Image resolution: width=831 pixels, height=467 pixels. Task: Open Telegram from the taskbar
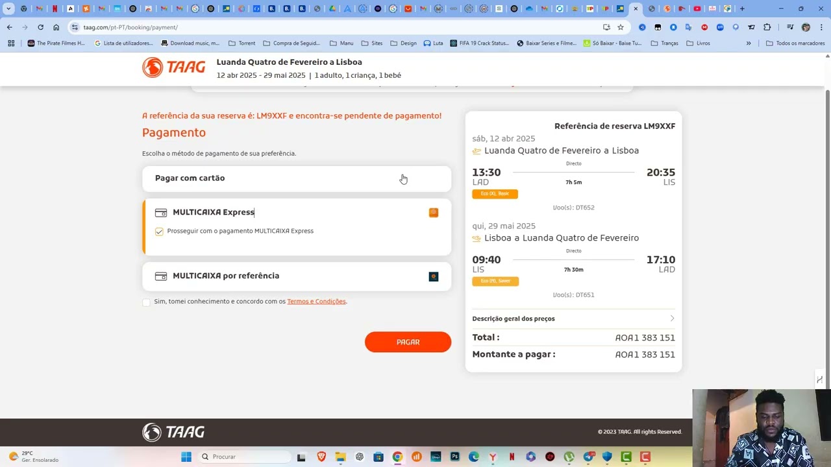(x=588, y=457)
